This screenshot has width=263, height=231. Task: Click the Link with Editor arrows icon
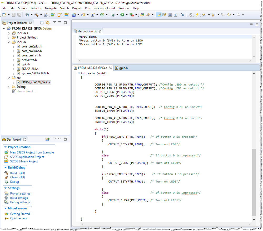47,23
